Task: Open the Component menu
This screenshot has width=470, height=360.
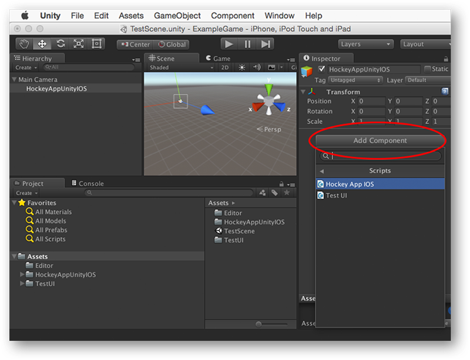Action: click(233, 16)
